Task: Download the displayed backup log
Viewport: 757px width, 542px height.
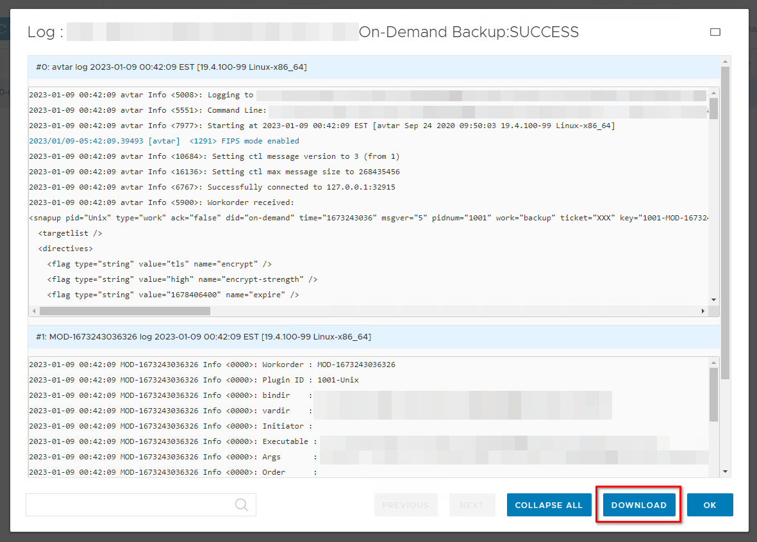Action: pos(638,505)
